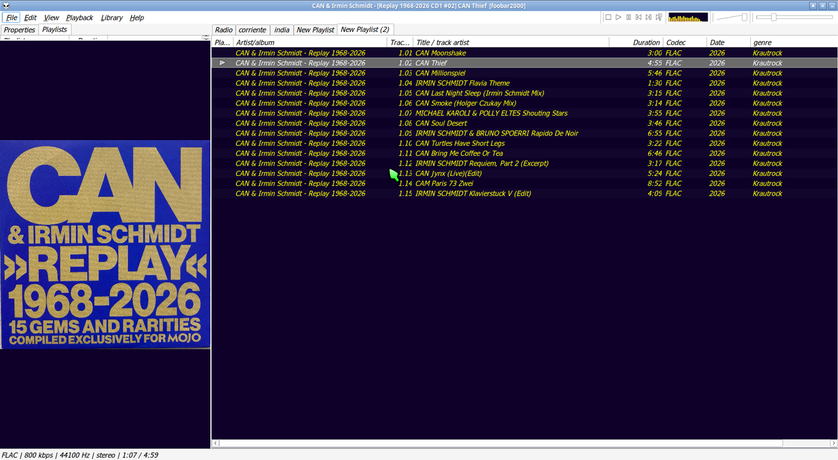Click the Playing column header
838x460 pixels.
click(x=223, y=43)
